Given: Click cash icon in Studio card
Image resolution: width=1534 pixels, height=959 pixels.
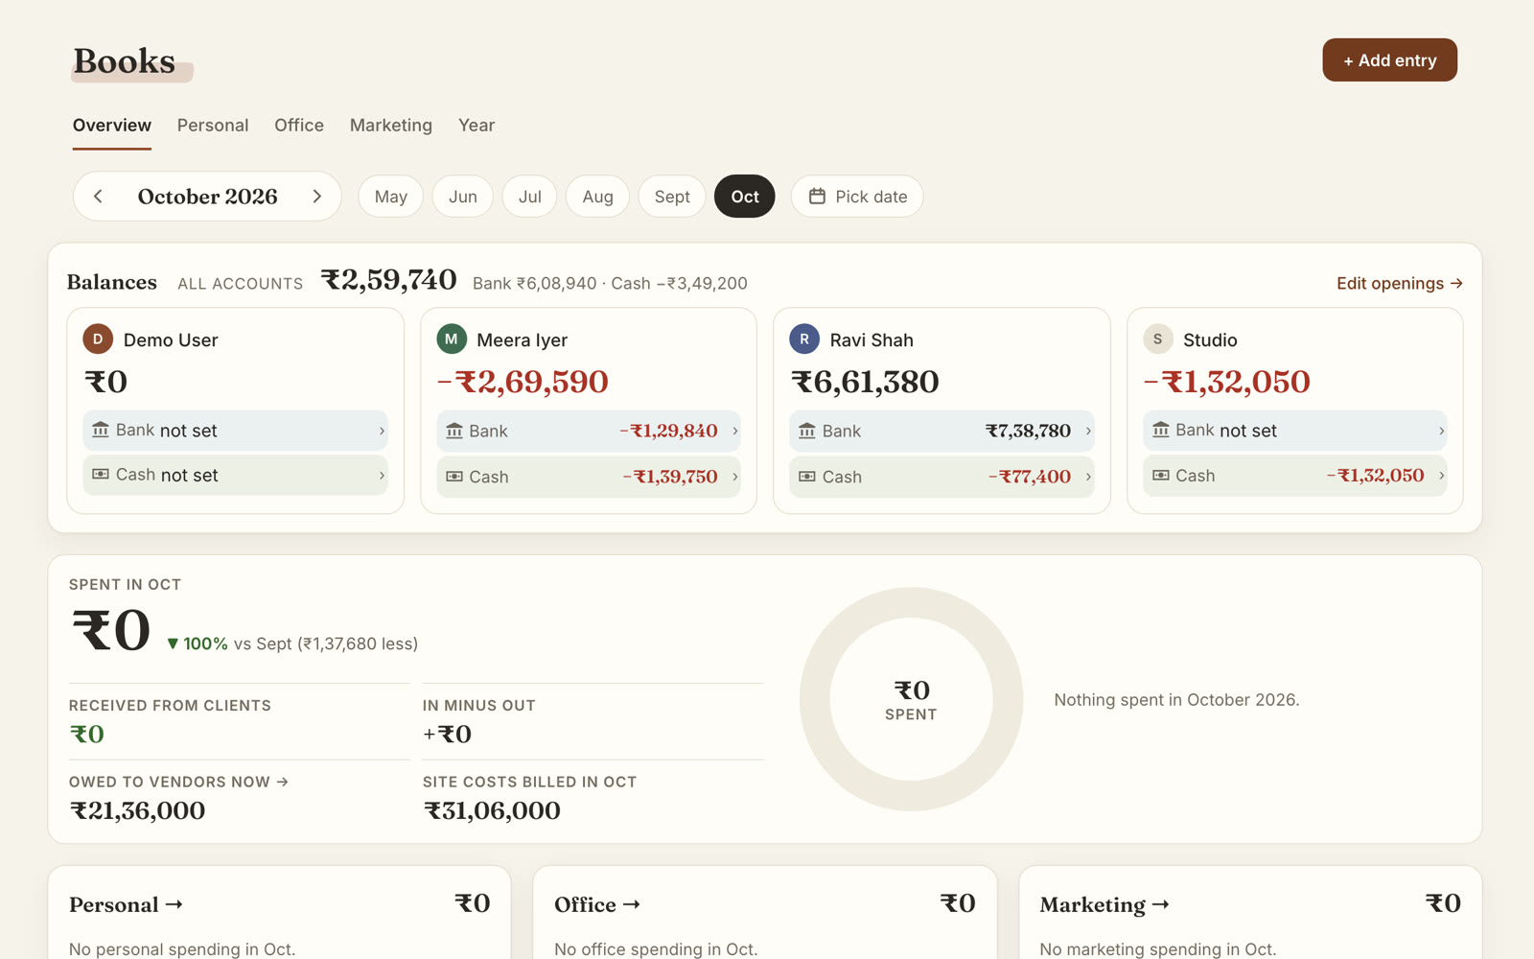Looking at the screenshot, I should [1161, 476].
